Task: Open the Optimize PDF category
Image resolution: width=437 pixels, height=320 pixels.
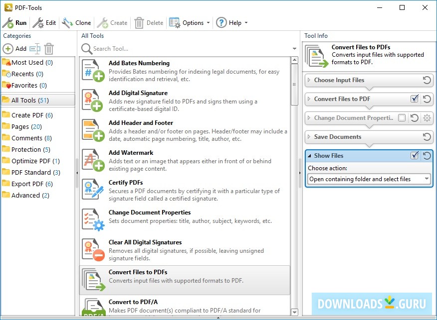Action: [x=38, y=161]
